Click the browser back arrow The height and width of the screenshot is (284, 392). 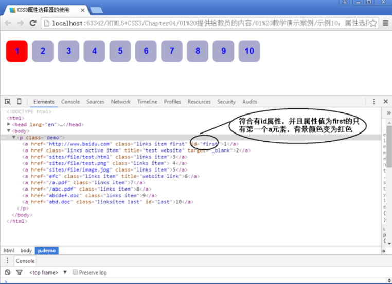click(8, 23)
